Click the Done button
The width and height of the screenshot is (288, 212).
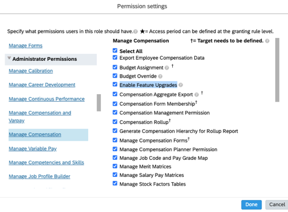coord(251,205)
